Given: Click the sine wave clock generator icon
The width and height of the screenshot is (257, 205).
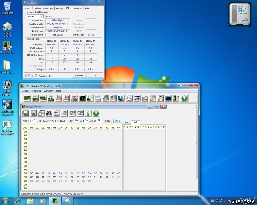Looking at the screenshot, I should click(82, 98).
